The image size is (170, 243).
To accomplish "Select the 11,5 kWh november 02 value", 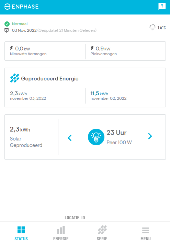I will coord(109,96).
